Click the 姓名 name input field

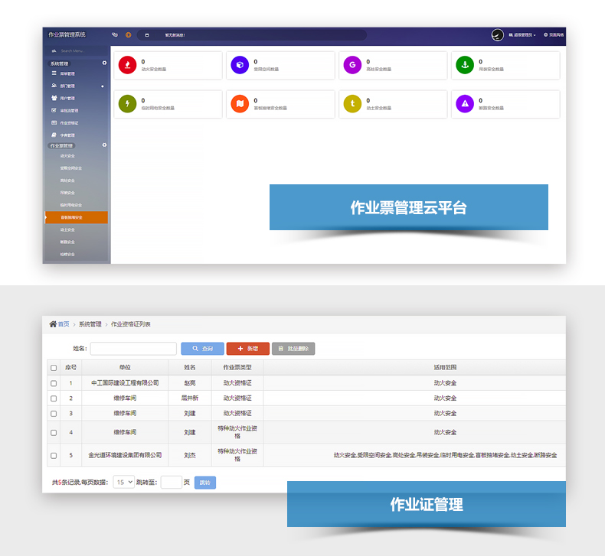[133, 349]
